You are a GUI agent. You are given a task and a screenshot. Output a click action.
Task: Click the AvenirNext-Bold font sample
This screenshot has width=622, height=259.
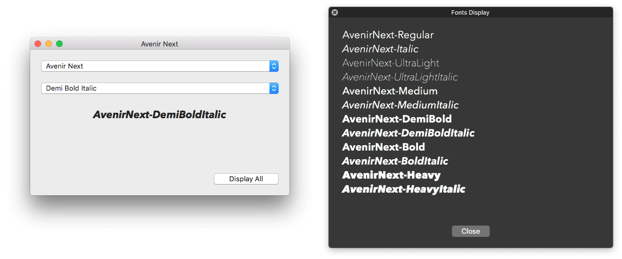point(383,147)
